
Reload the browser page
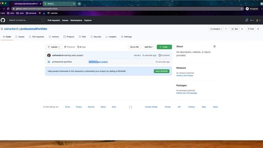8,9
